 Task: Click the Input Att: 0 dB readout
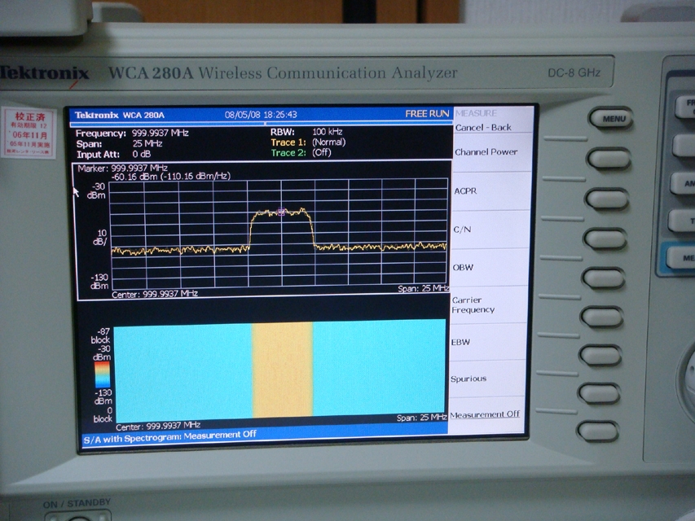[113, 154]
